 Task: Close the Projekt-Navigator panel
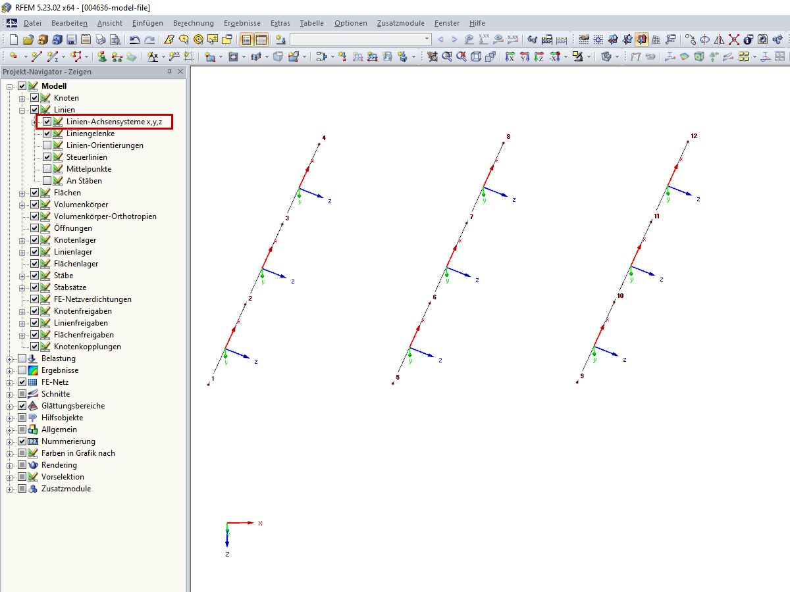pos(180,72)
